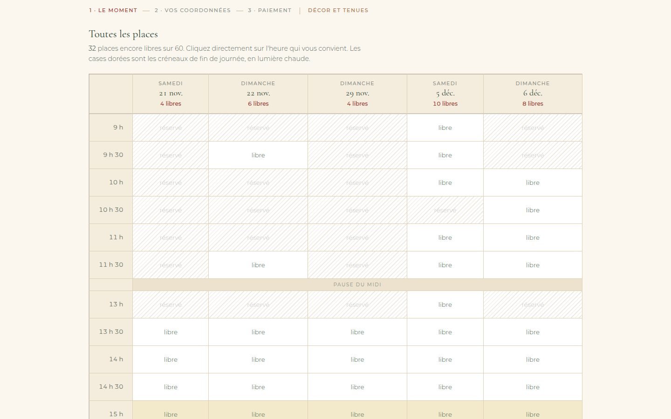Select the 11 h 30 slot on Dimanche 22 nov.
The width and height of the screenshot is (671, 419).
click(x=258, y=265)
